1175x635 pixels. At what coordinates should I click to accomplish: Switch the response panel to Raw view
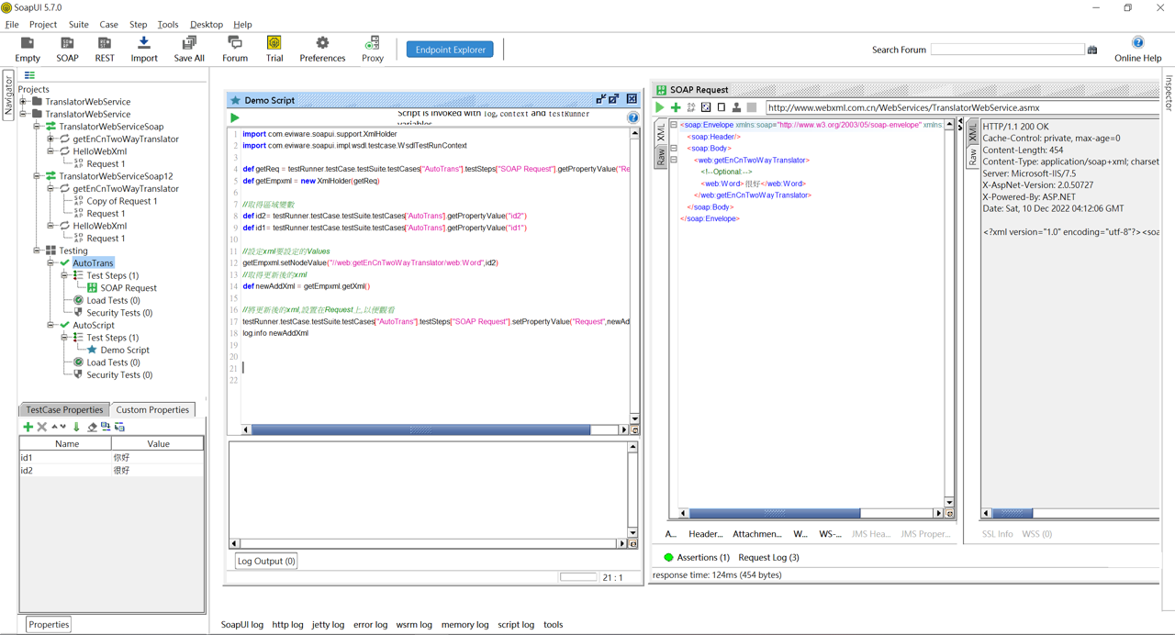tap(973, 157)
